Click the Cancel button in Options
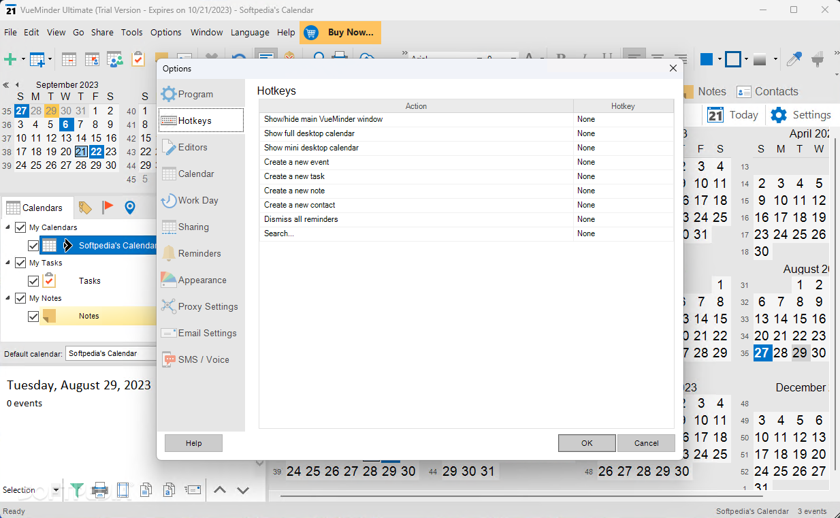 (646, 443)
